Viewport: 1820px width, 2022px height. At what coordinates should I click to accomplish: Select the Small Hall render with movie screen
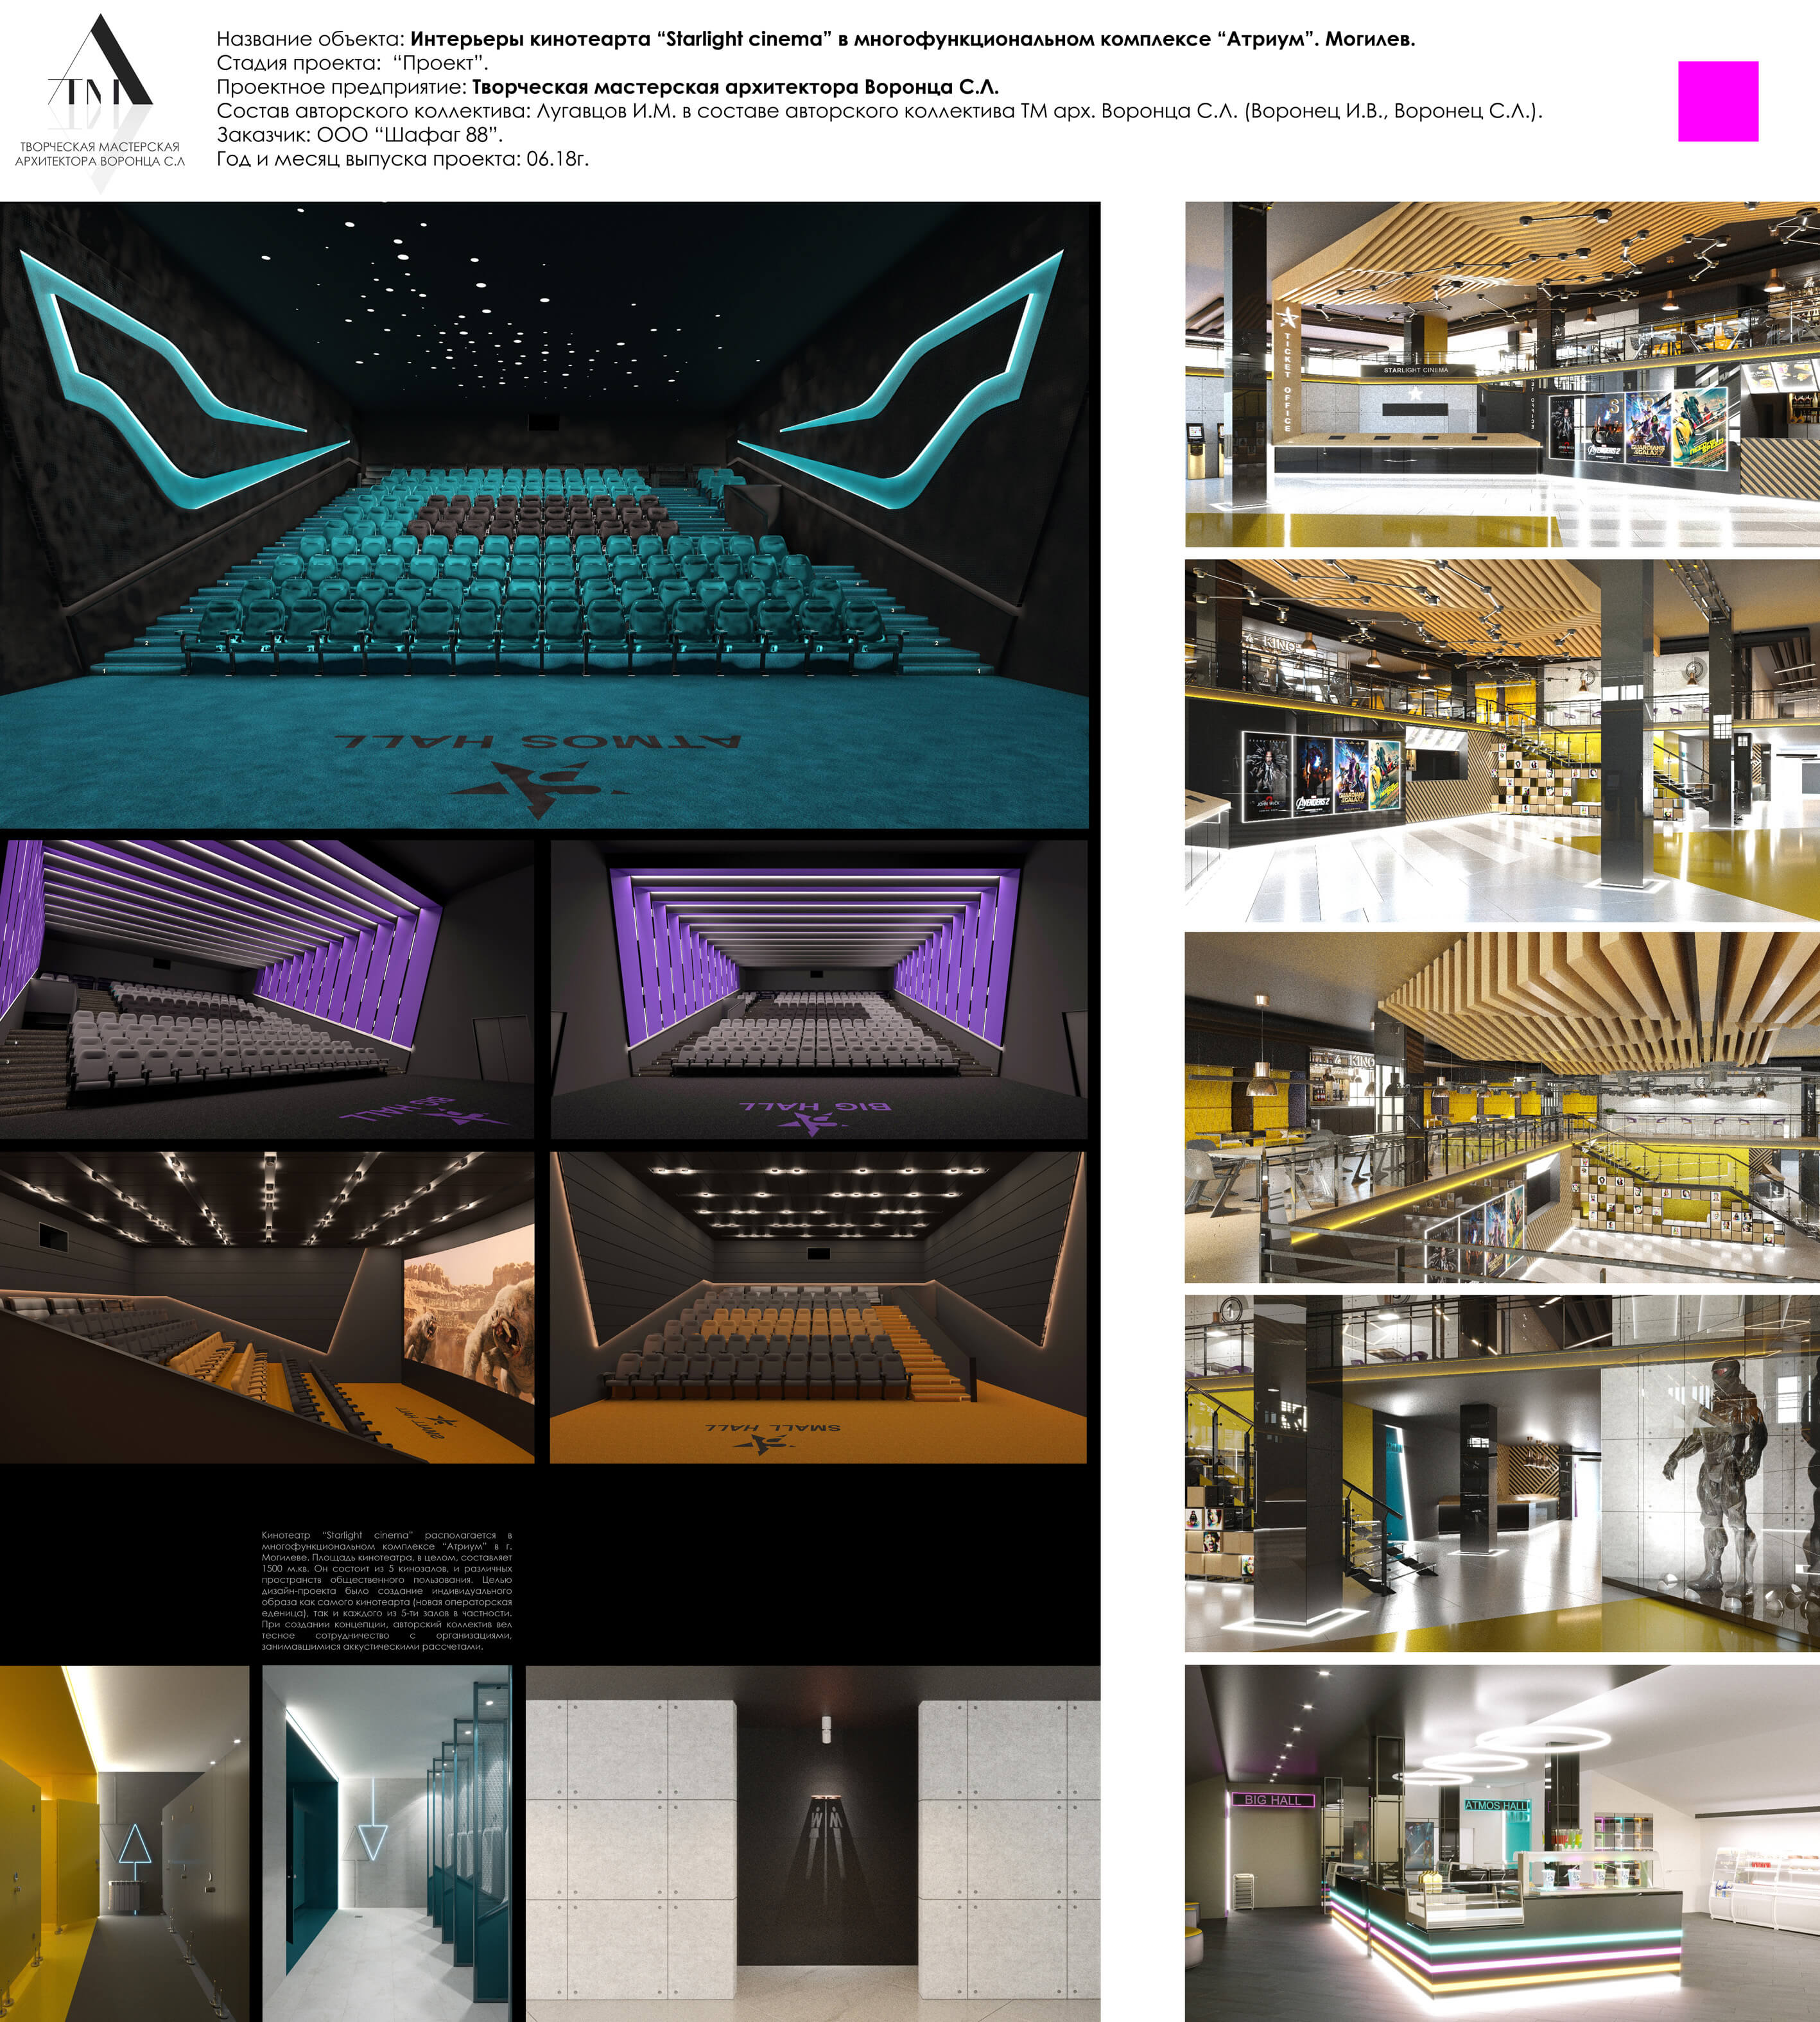(x=267, y=1307)
